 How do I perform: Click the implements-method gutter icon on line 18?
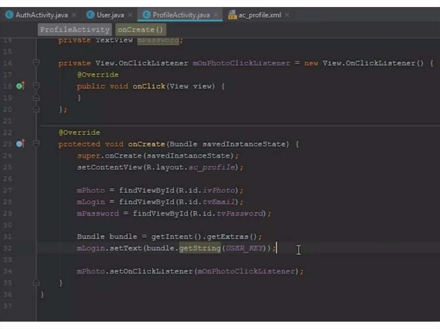pos(20,86)
